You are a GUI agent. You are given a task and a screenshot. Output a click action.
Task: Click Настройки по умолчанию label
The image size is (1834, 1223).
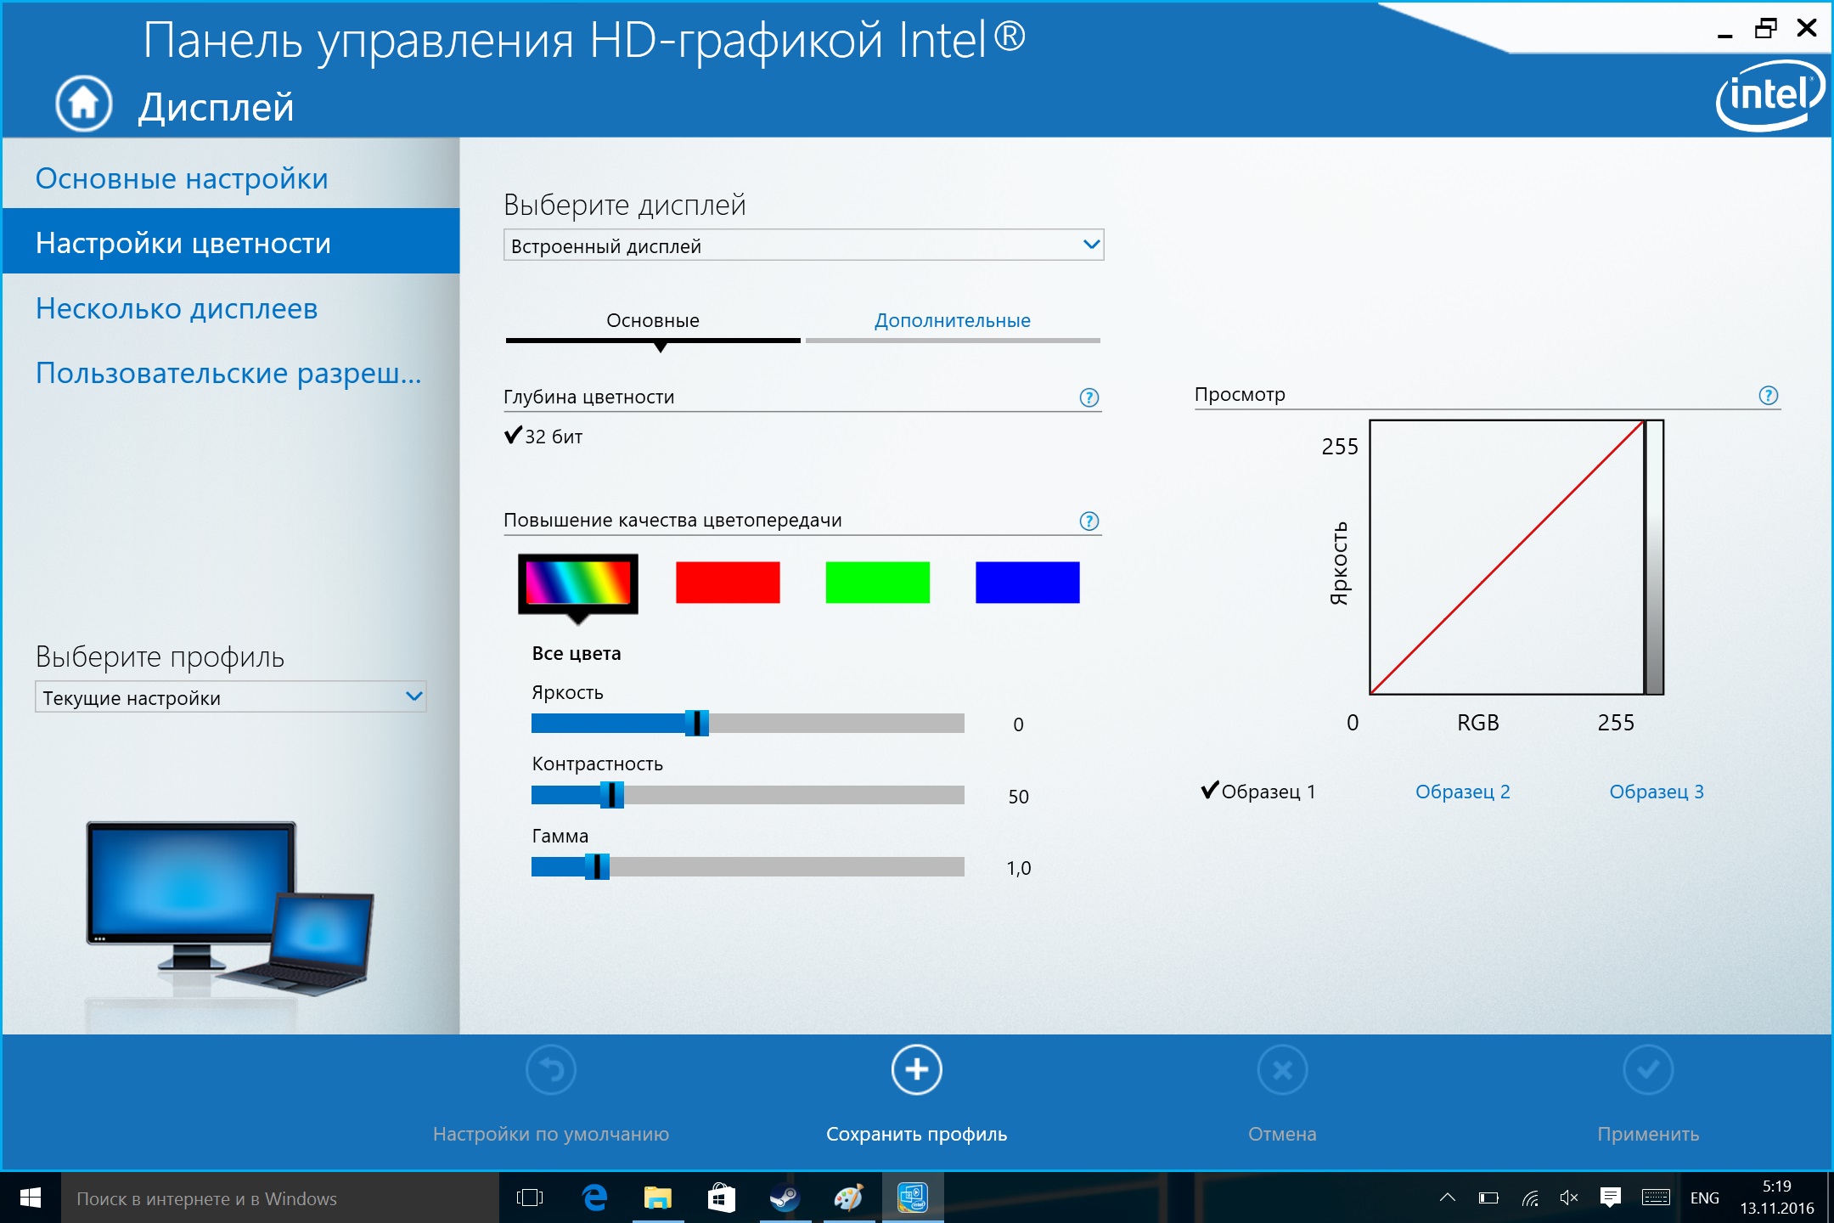(x=551, y=1134)
